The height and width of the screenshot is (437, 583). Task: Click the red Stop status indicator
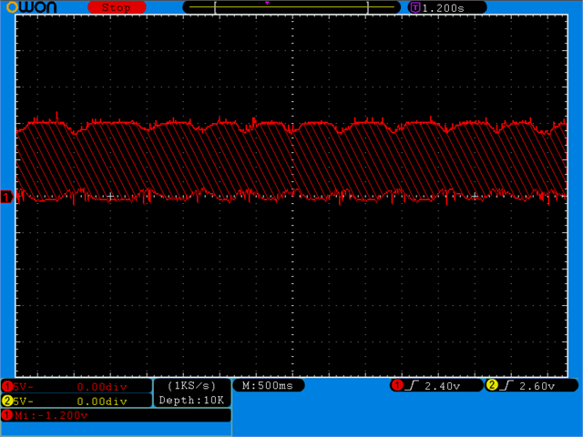[117, 7]
